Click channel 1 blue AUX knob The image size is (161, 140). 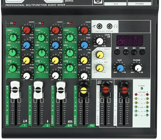pos(26,45)
